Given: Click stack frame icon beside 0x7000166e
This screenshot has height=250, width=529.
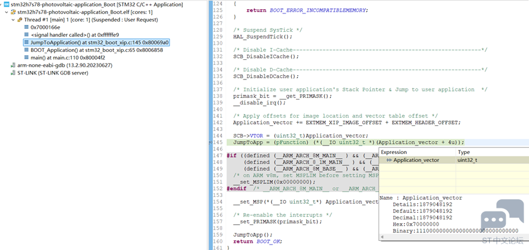Looking at the screenshot, I should (x=27, y=27).
